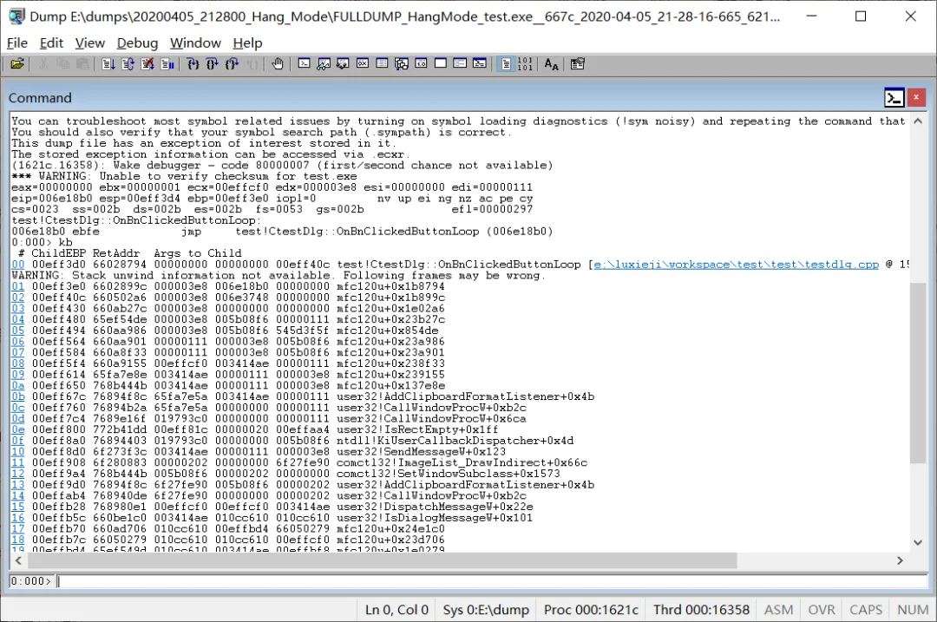
Task: Click 'Ln 0, Col 0' in status bar
Action: point(396,610)
